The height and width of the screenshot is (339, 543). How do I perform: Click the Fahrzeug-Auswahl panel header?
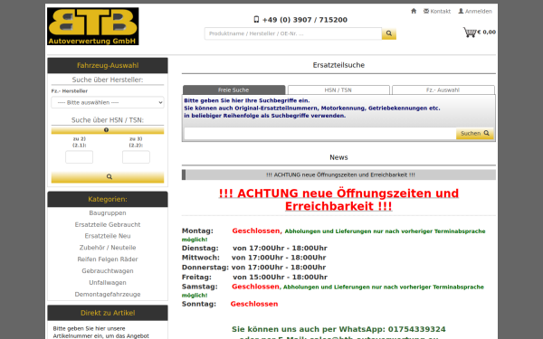(108, 65)
